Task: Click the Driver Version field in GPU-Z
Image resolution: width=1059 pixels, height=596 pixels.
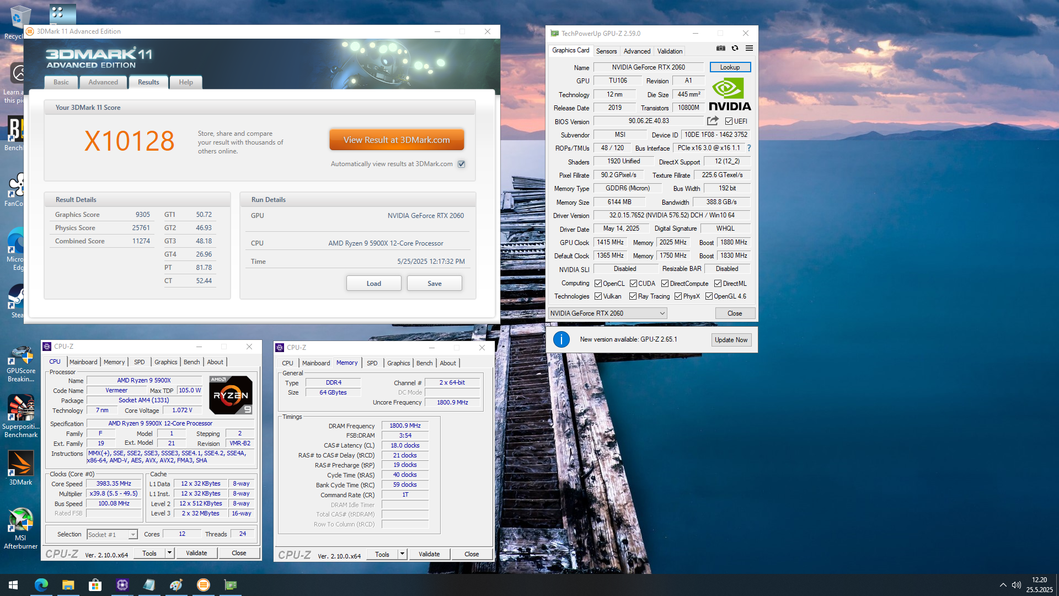Action: pyautogui.click(x=672, y=215)
